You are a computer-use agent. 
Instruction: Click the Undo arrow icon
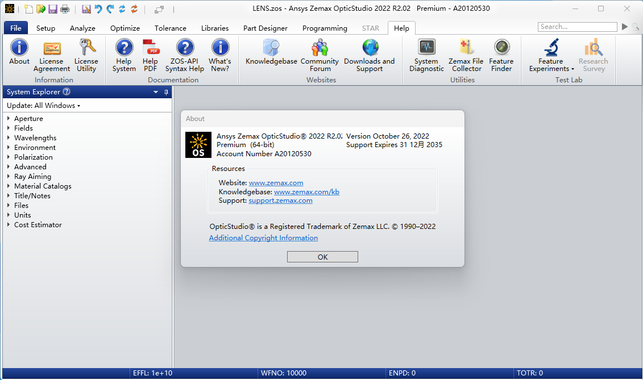click(98, 9)
